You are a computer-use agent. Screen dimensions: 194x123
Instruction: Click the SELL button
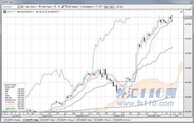coord(106,7)
